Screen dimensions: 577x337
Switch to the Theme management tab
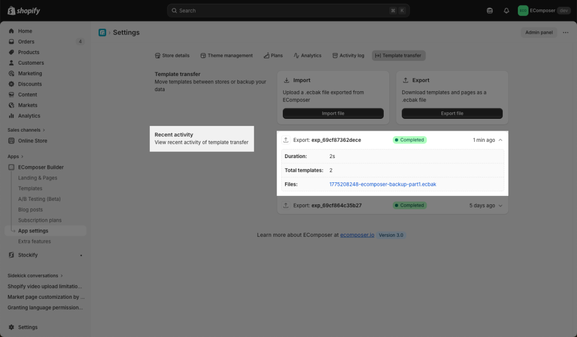227,56
